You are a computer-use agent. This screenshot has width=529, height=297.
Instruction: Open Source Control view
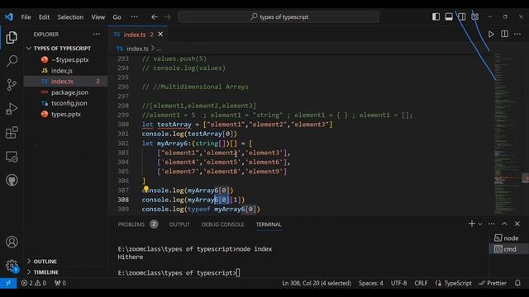pyautogui.click(x=12, y=84)
